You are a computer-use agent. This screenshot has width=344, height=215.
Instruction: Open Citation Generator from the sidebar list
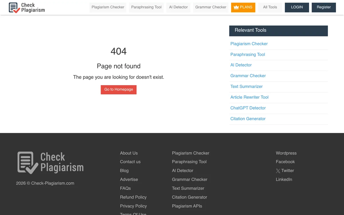(248, 119)
